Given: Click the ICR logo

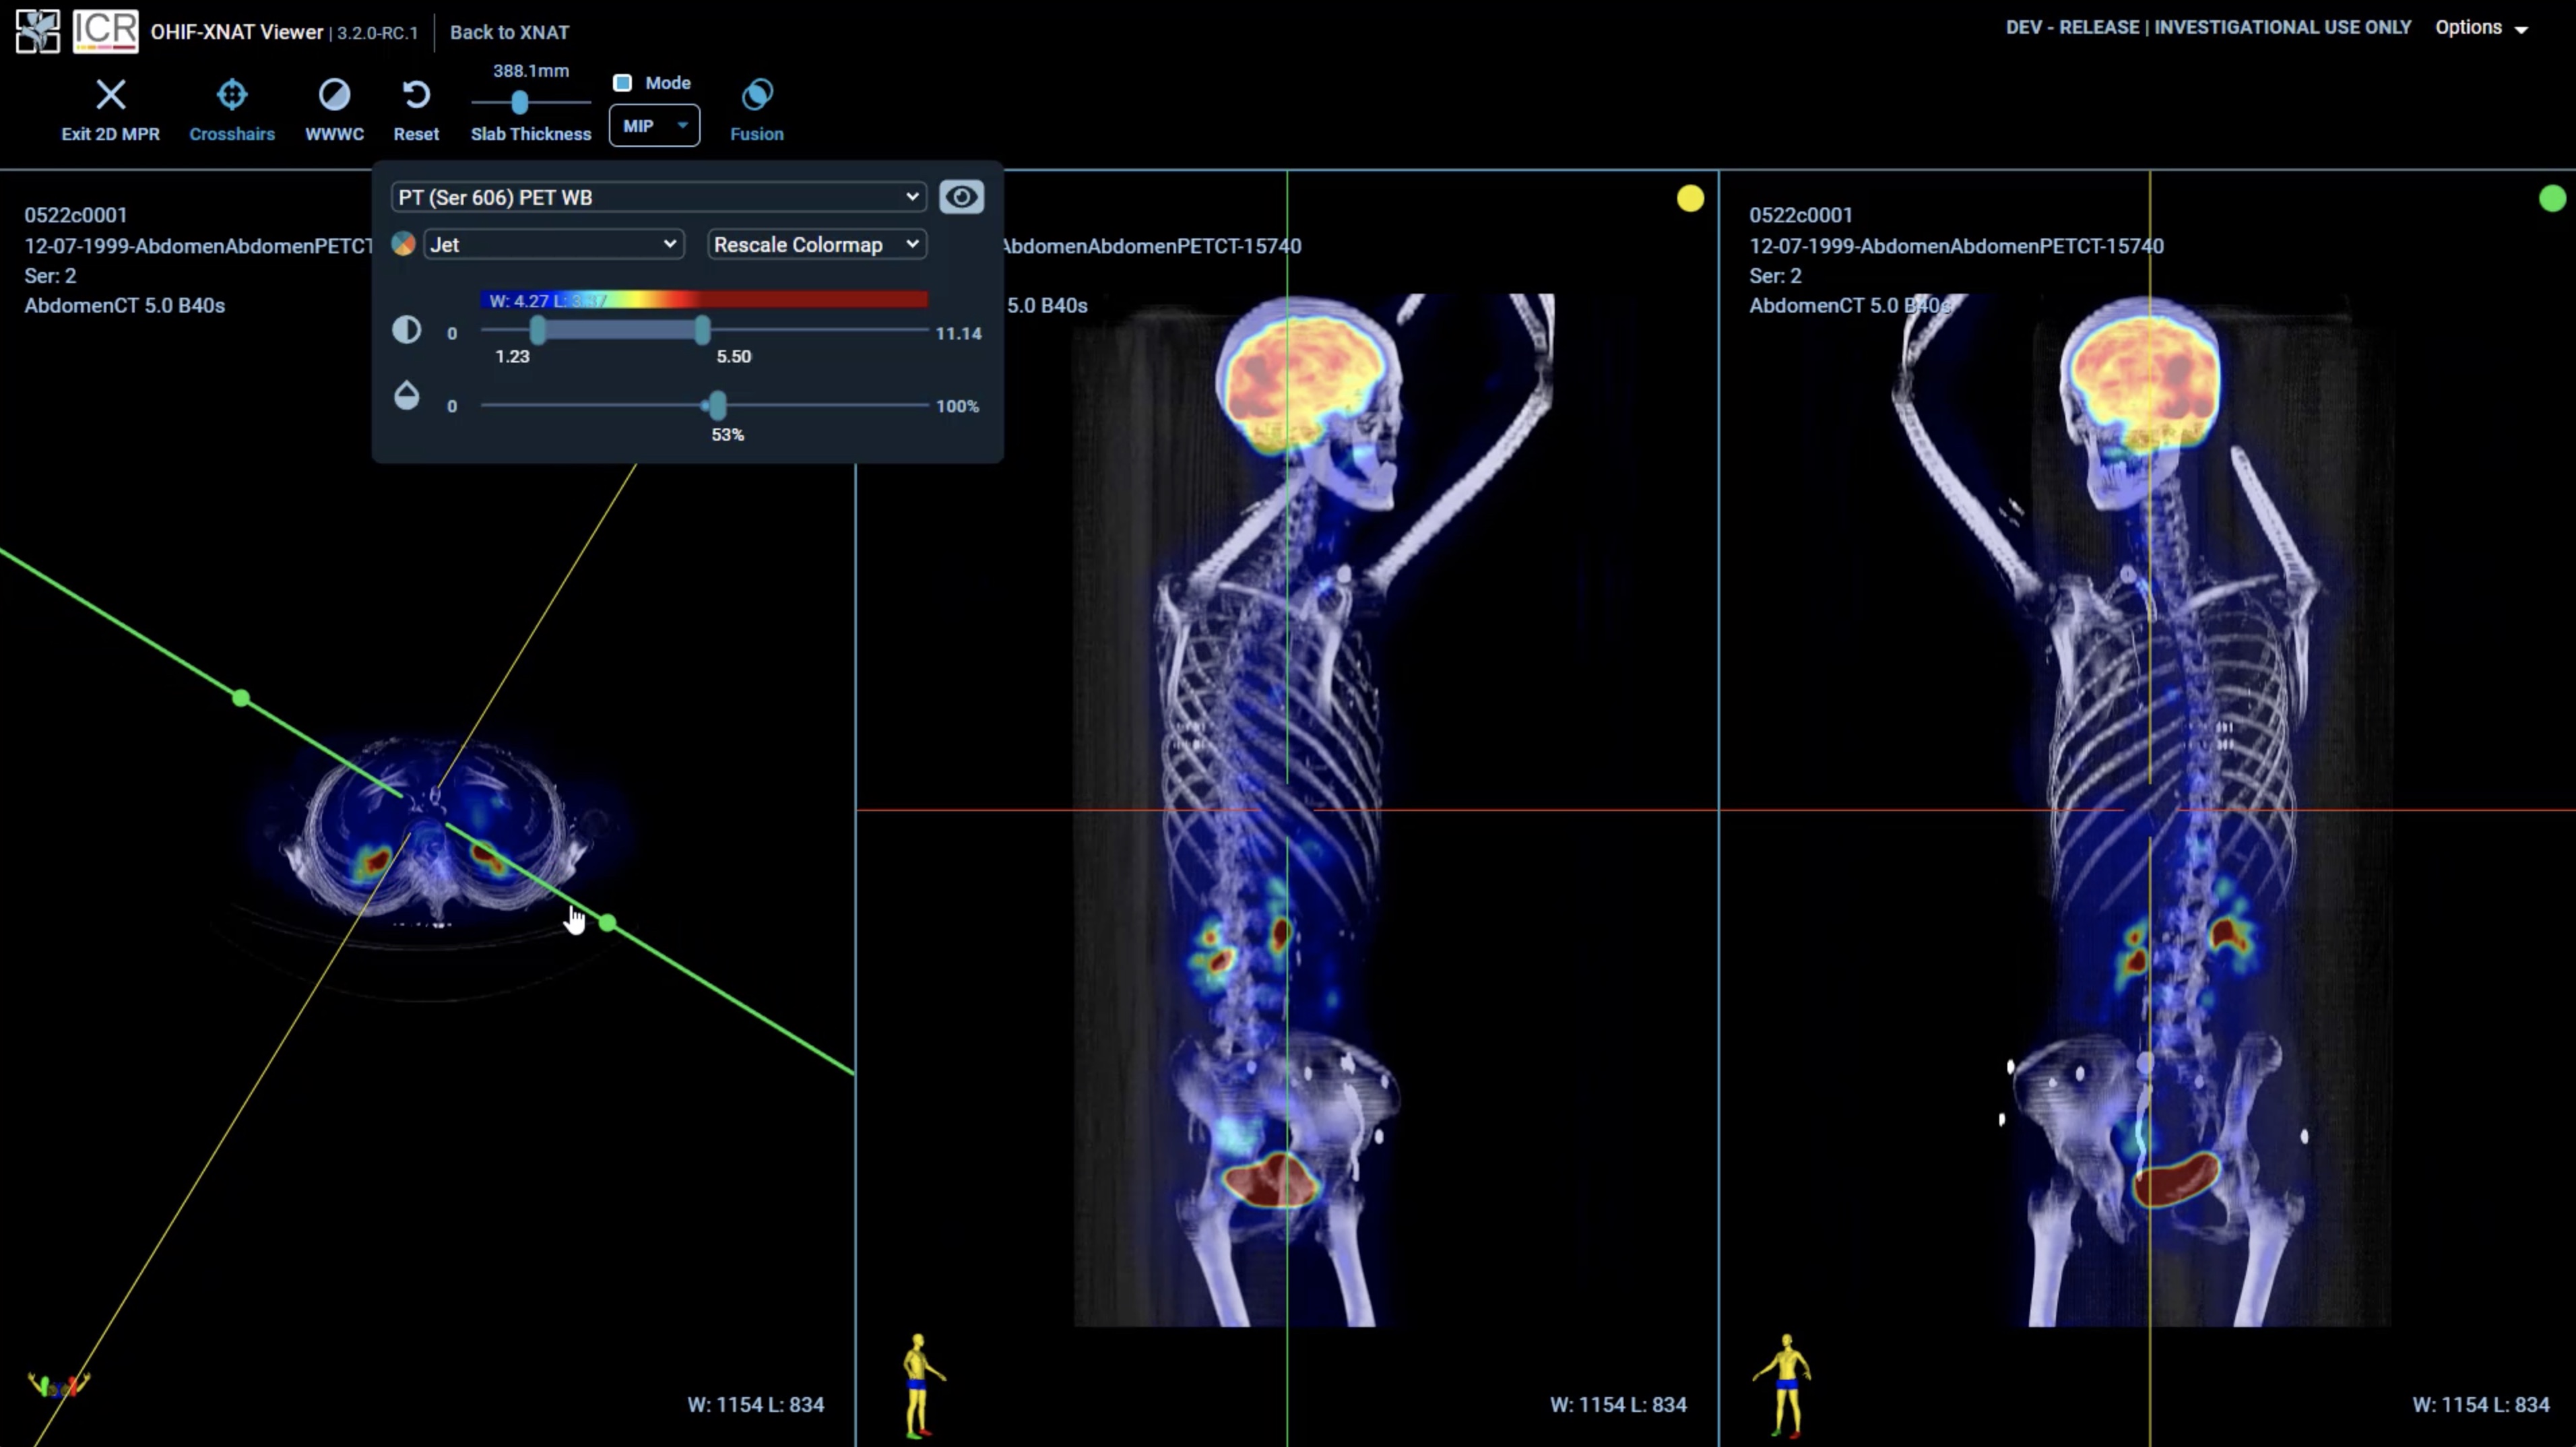Looking at the screenshot, I should (105, 30).
